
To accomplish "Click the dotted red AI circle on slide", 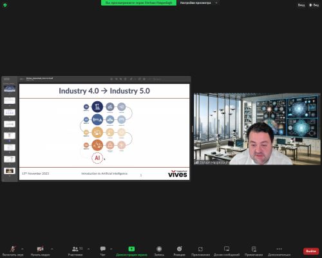I will click(x=97, y=158).
